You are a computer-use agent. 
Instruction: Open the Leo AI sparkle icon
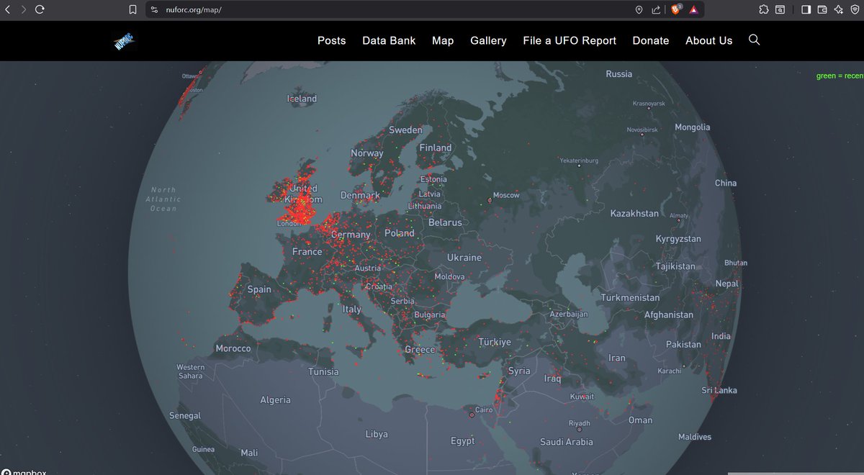coord(838,9)
